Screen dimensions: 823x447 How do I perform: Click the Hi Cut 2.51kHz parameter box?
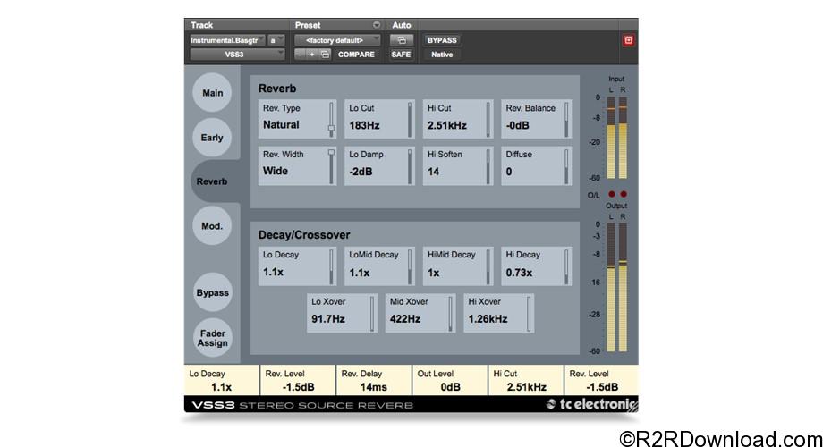click(458, 119)
